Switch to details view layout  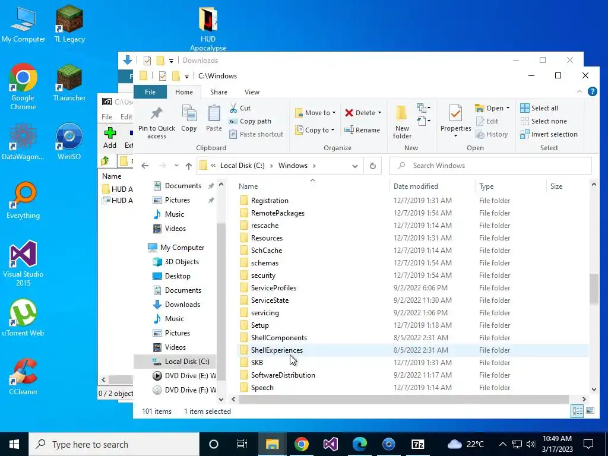(x=577, y=411)
